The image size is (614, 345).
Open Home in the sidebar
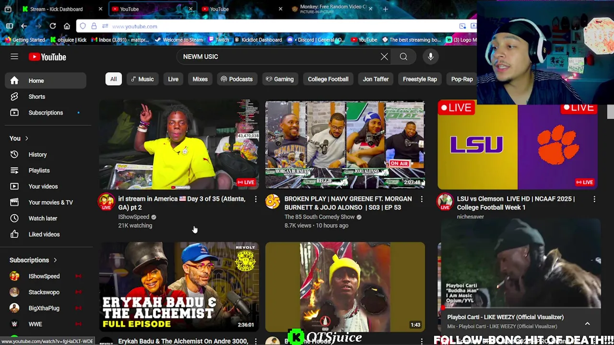46,80
